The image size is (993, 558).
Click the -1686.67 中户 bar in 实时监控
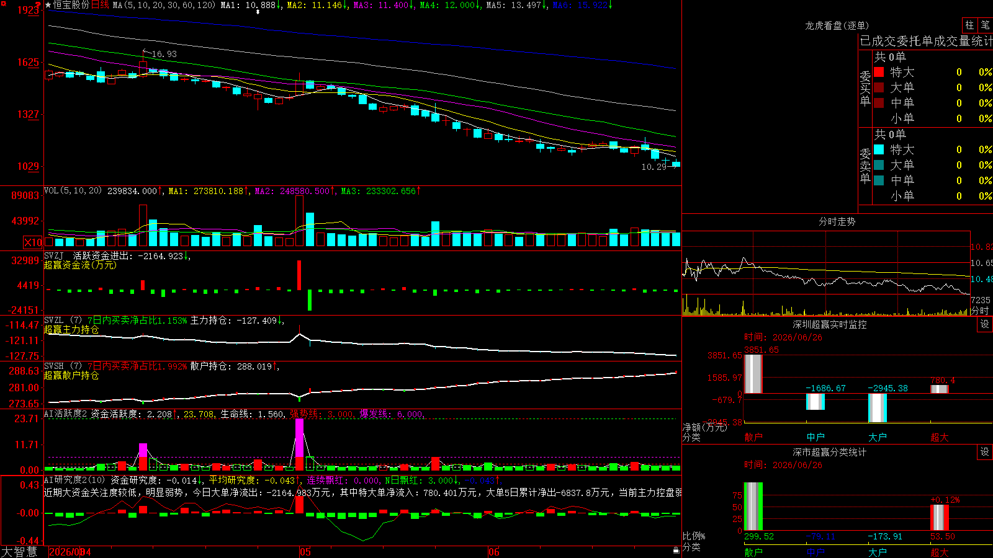(x=816, y=402)
